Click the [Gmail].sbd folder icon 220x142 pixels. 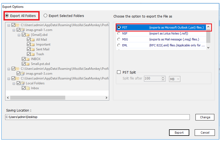(28, 35)
